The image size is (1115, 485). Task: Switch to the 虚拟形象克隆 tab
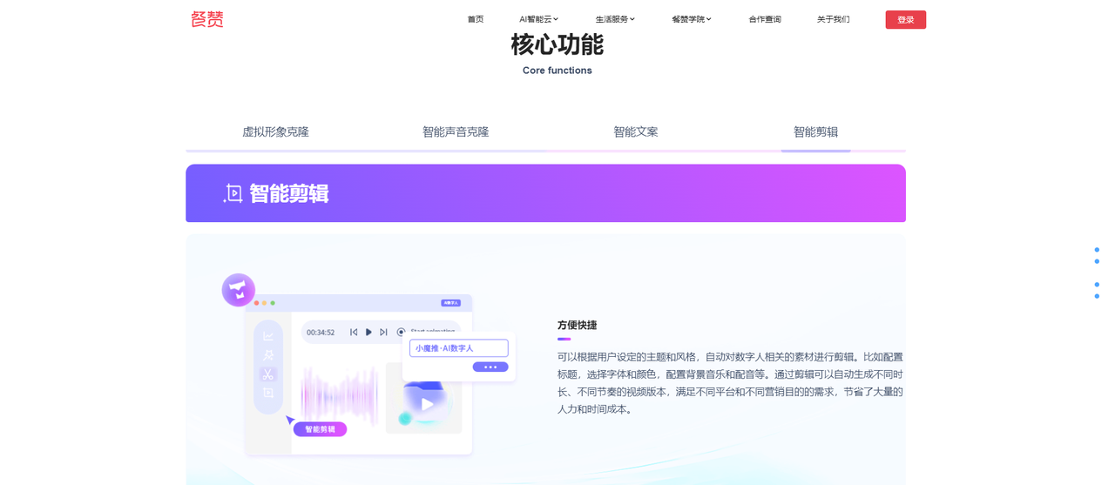(x=275, y=132)
